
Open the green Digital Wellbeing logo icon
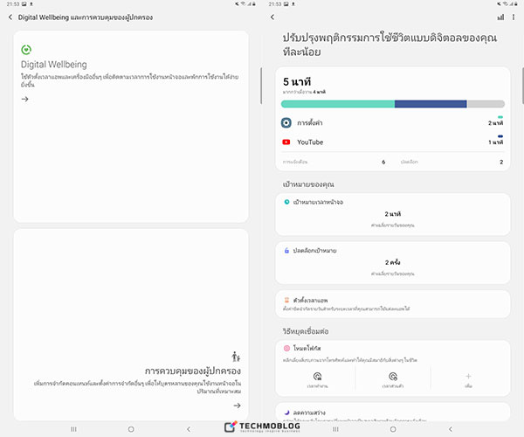pyautogui.click(x=26, y=49)
